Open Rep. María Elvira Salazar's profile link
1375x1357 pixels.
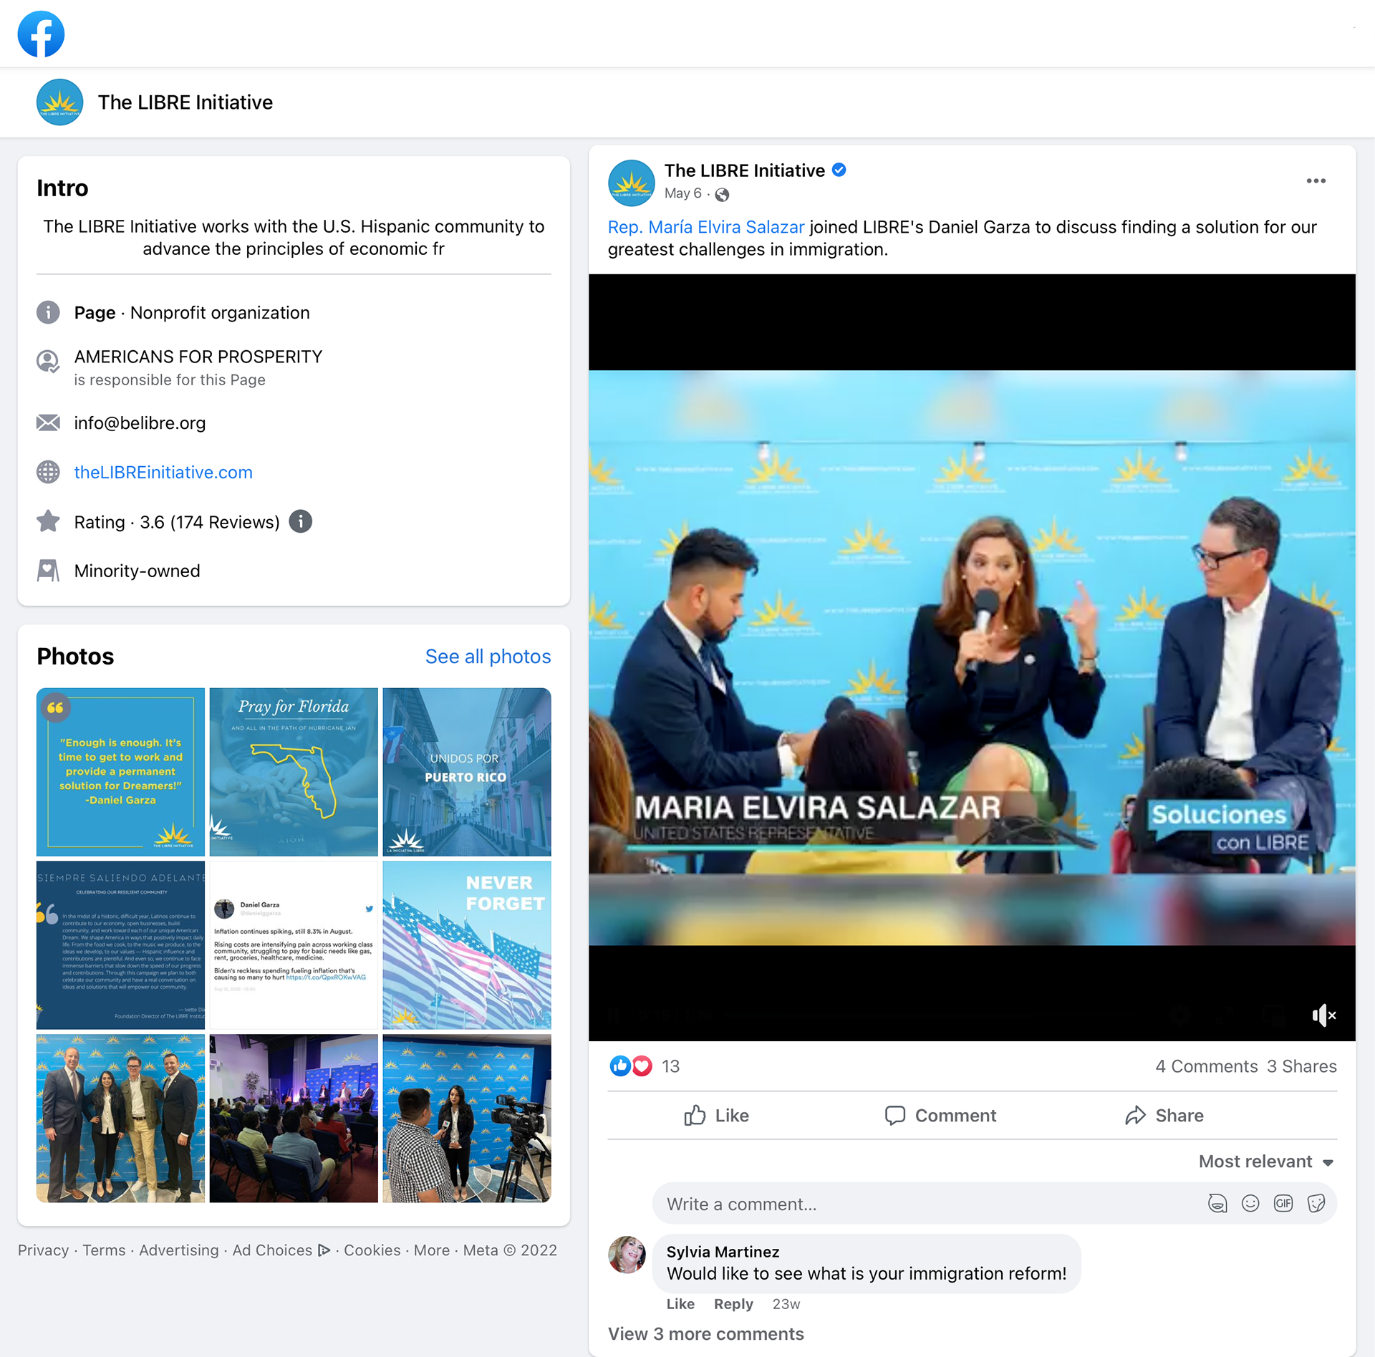pos(706,227)
